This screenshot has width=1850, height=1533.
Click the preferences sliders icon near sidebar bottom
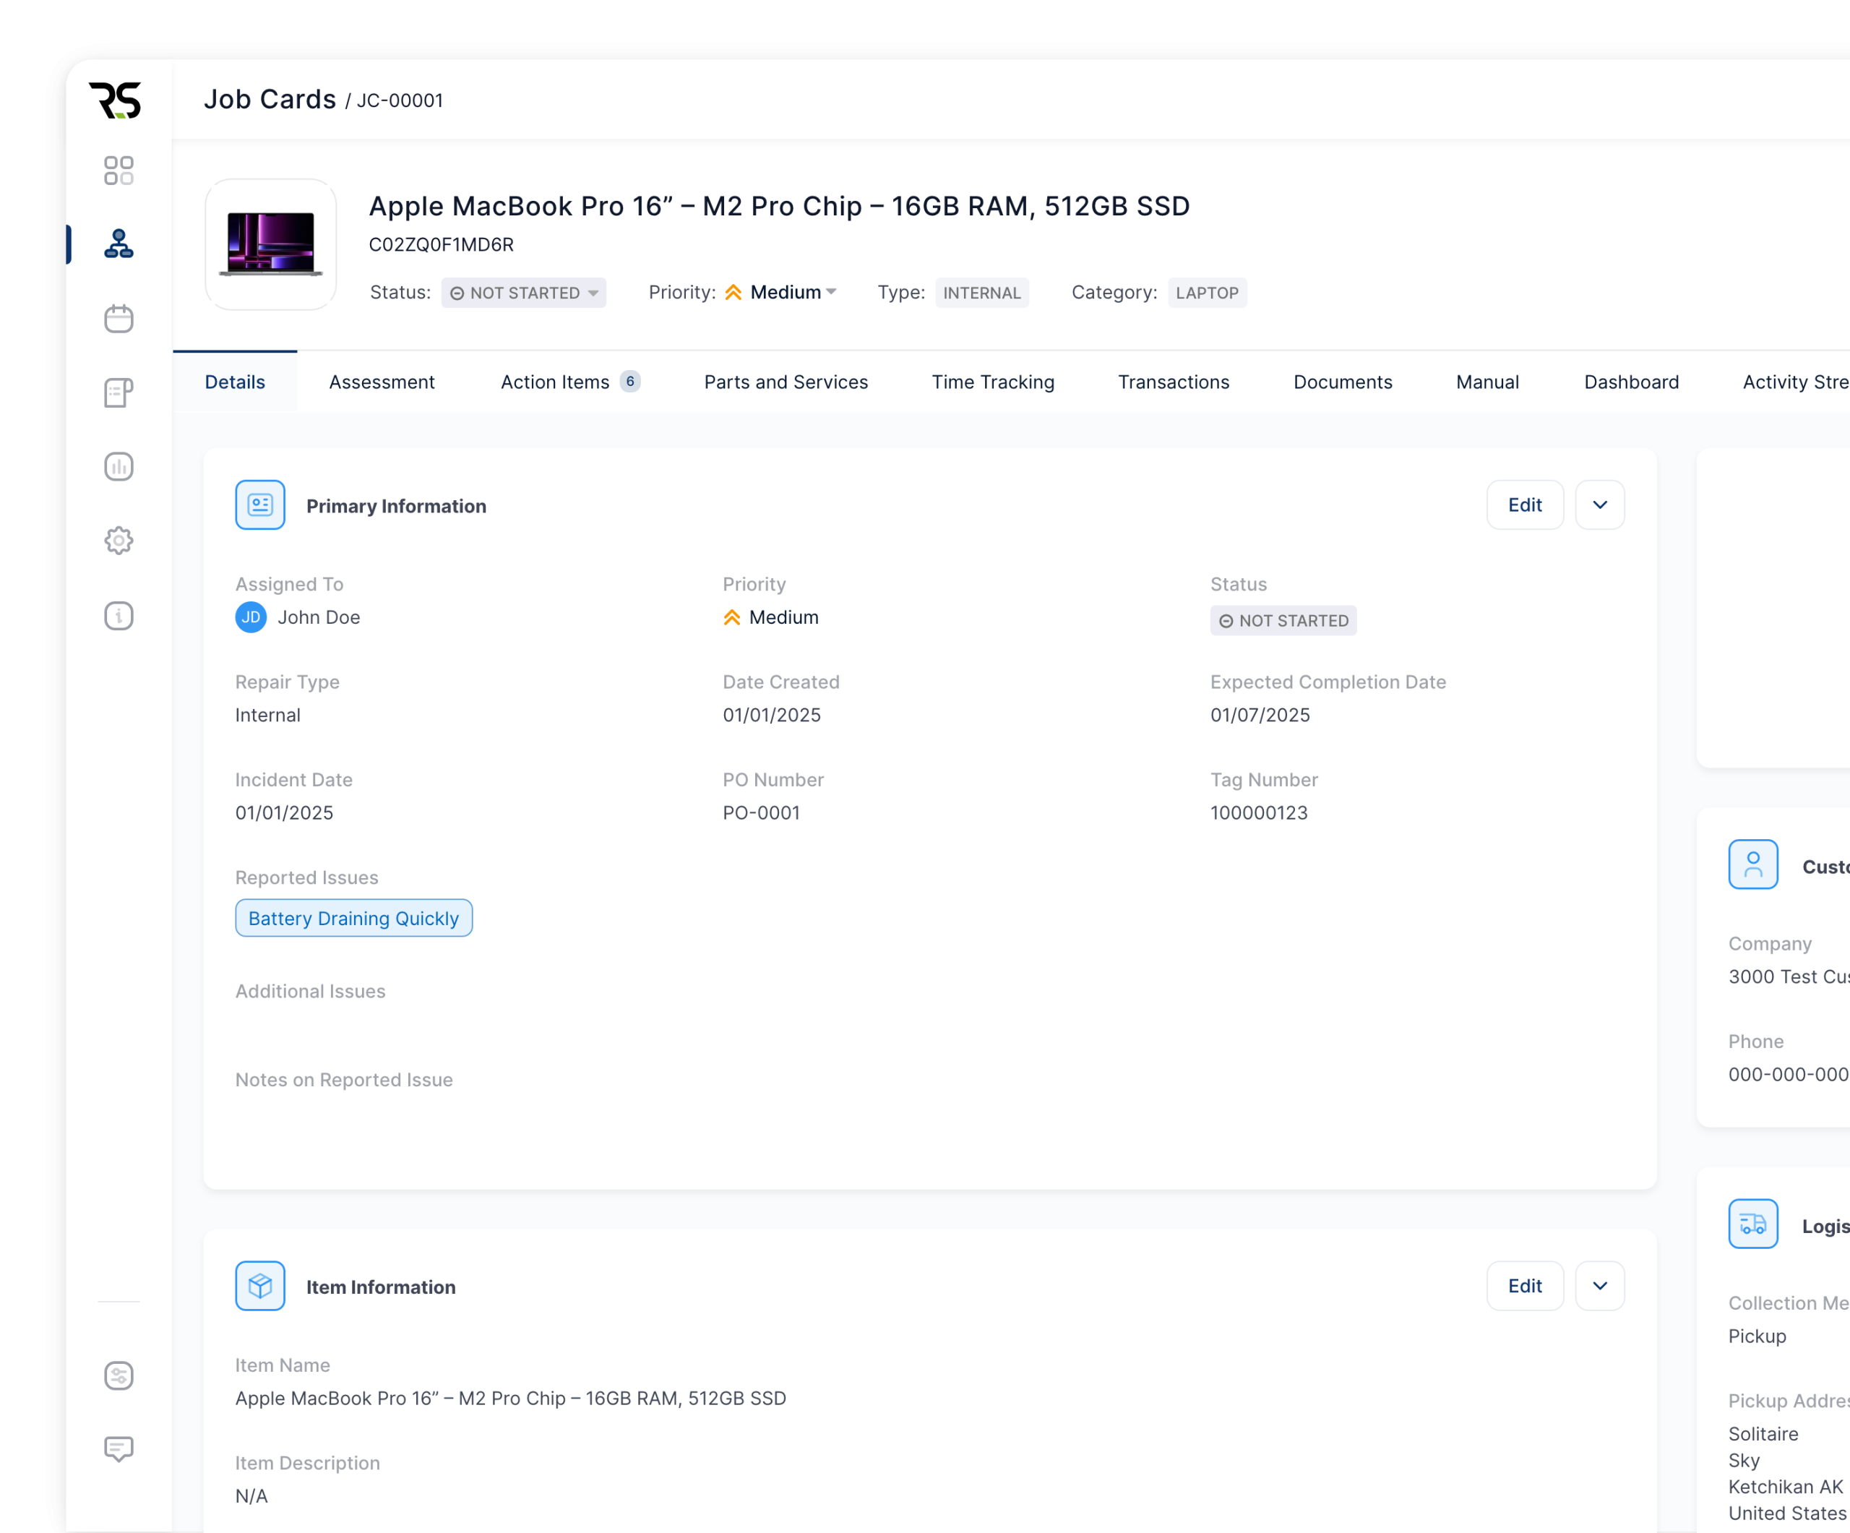coord(118,1375)
